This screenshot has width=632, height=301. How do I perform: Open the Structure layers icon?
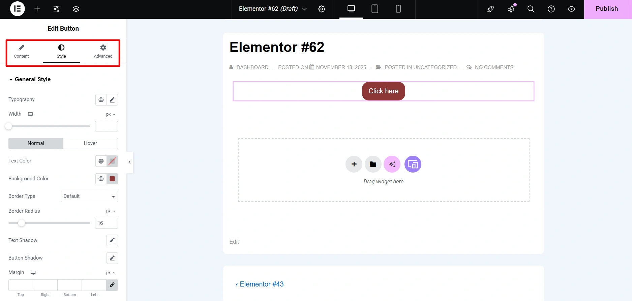pyautogui.click(x=76, y=9)
